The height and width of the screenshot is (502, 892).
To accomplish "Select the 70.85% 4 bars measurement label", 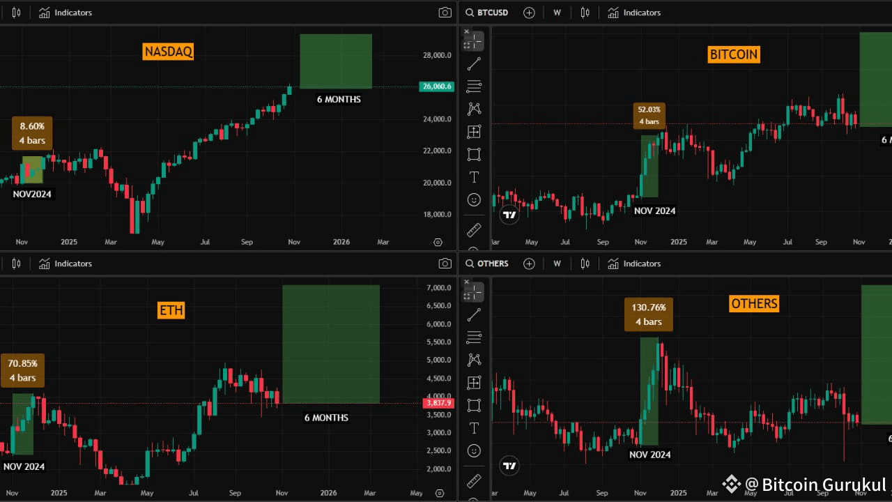I will 22,370.
